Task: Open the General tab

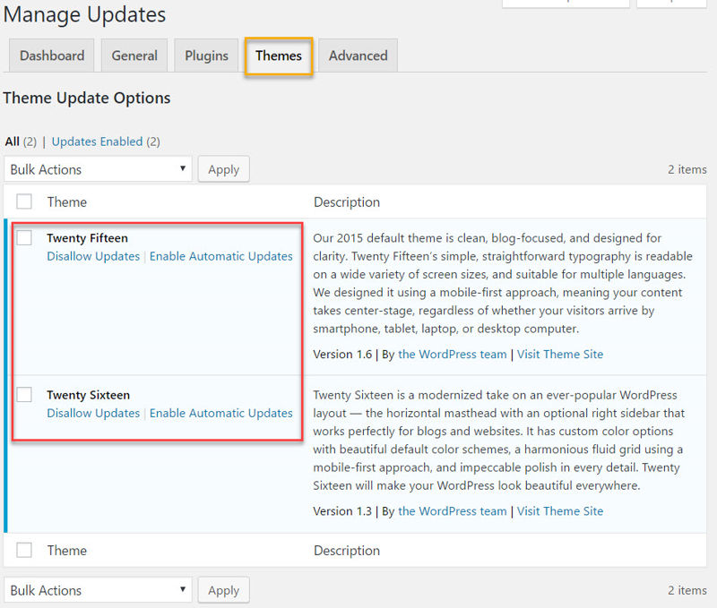Action: pyautogui.click(x=134, y=56)
